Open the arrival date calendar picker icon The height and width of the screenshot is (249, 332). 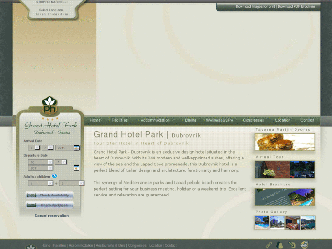[x=77, y=148]
